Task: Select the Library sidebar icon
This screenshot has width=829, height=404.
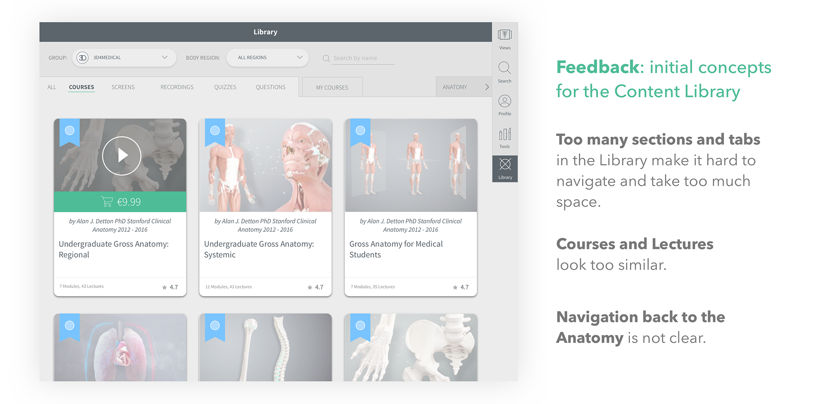Action: coord(505,169)
